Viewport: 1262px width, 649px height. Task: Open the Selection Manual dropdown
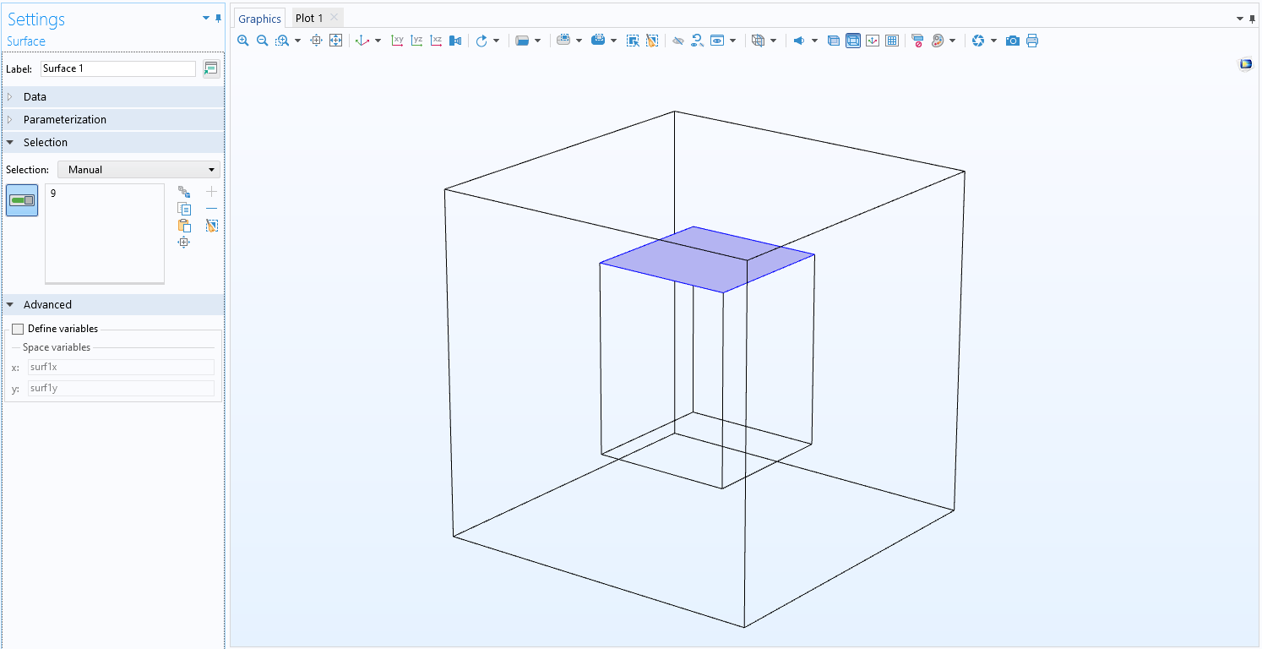point(139,170)
